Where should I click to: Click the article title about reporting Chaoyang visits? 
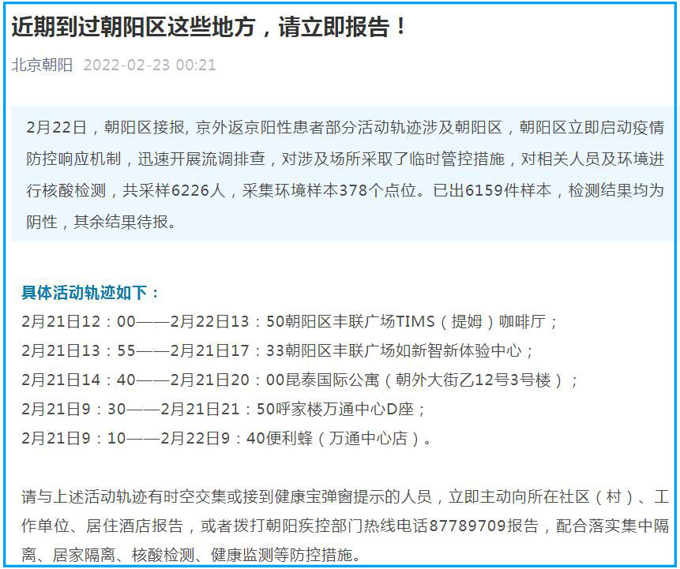(209, 27)
